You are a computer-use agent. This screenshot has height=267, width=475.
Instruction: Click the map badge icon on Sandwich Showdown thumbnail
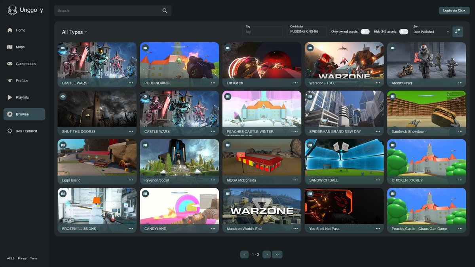pos(392,96)
